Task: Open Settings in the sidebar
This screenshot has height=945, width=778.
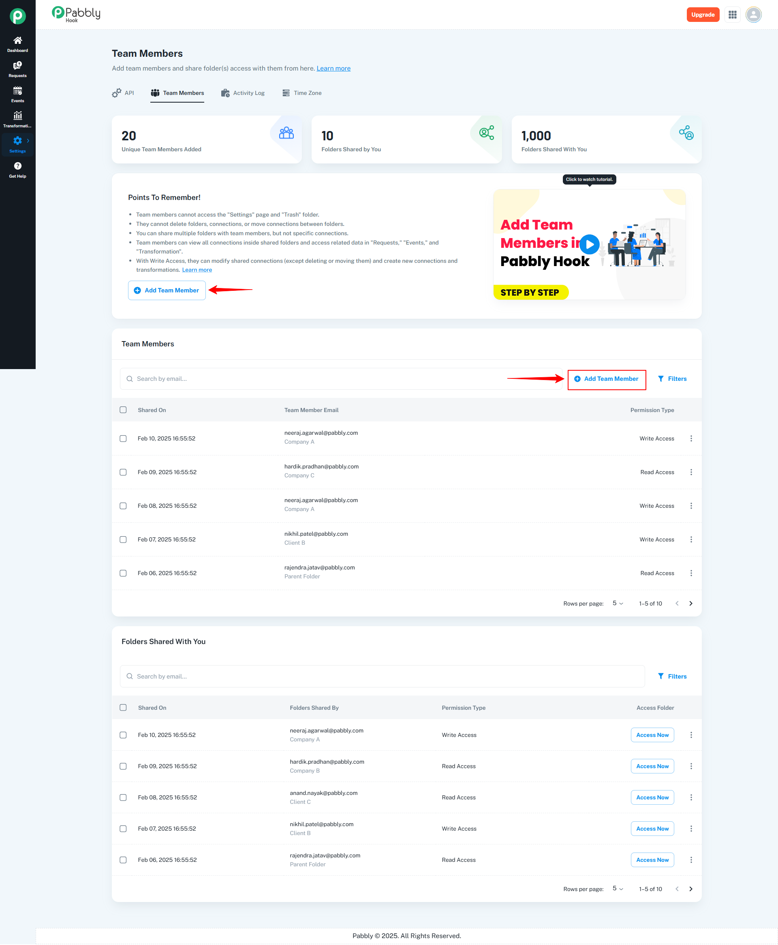Action: point(17,144)
